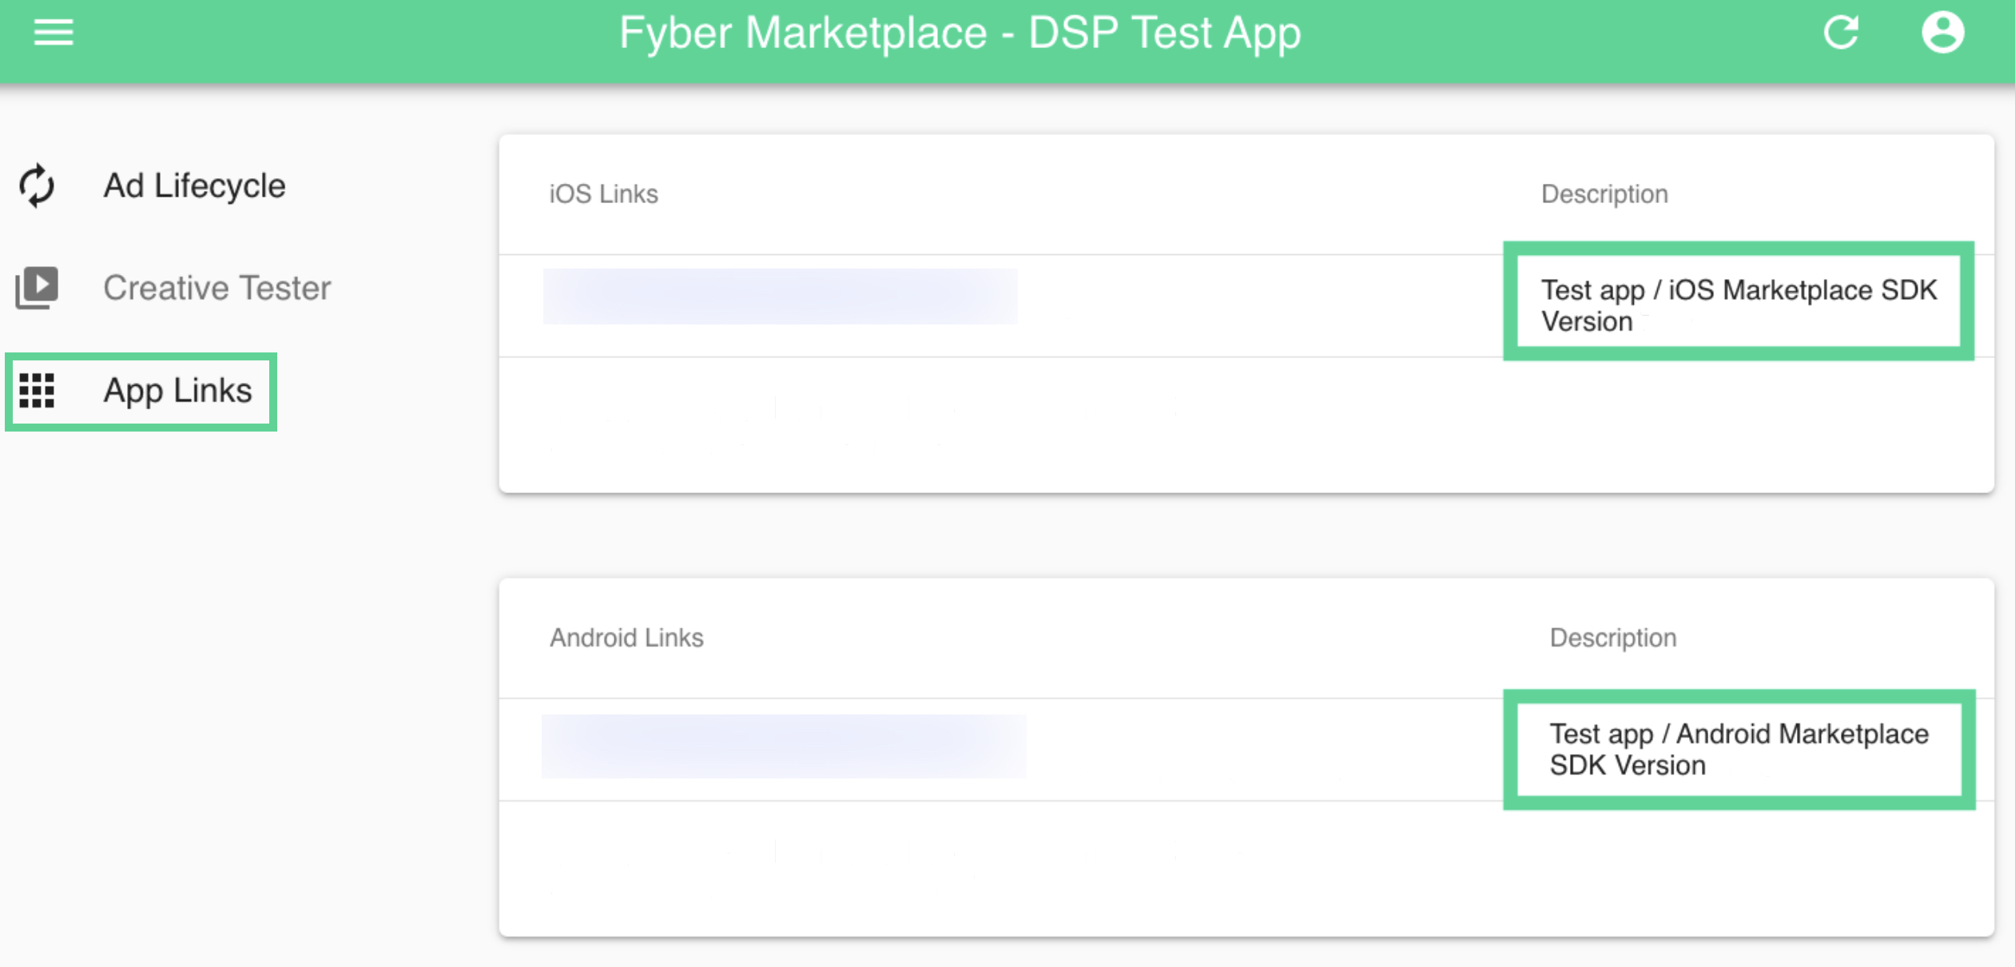Click the Fyber Marketplace DSP Test App title
The image size is (2015, 967).
point(960,34)
